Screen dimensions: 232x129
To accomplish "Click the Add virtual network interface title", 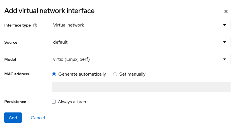I will coord(49,11).
